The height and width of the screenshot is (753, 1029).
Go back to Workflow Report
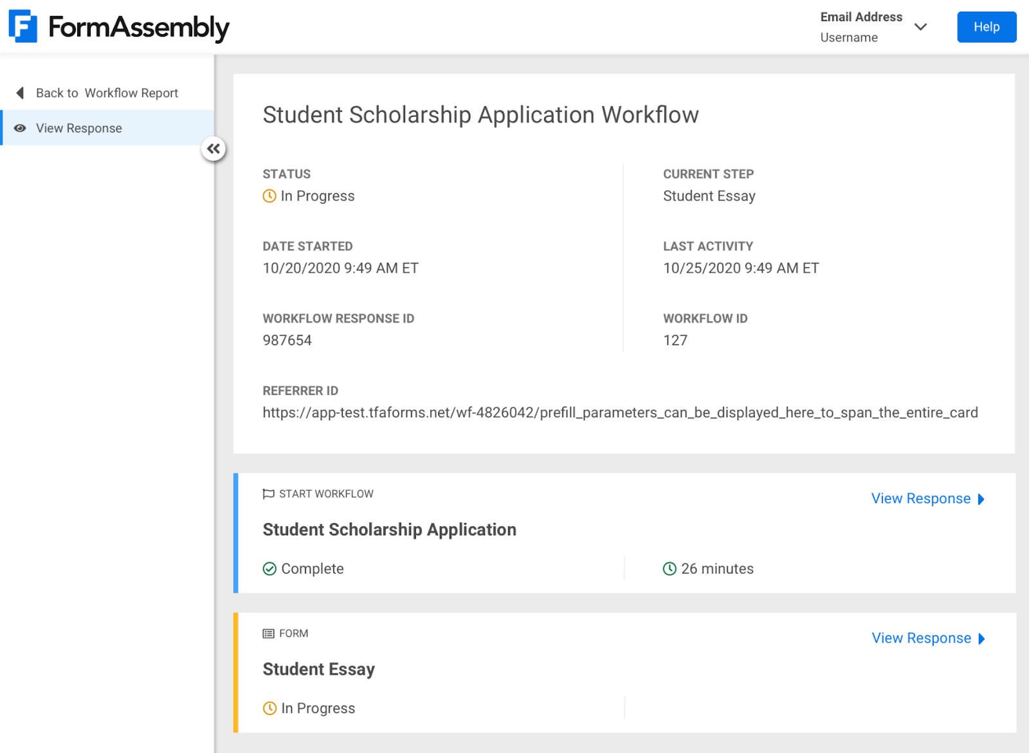[107, 93]
